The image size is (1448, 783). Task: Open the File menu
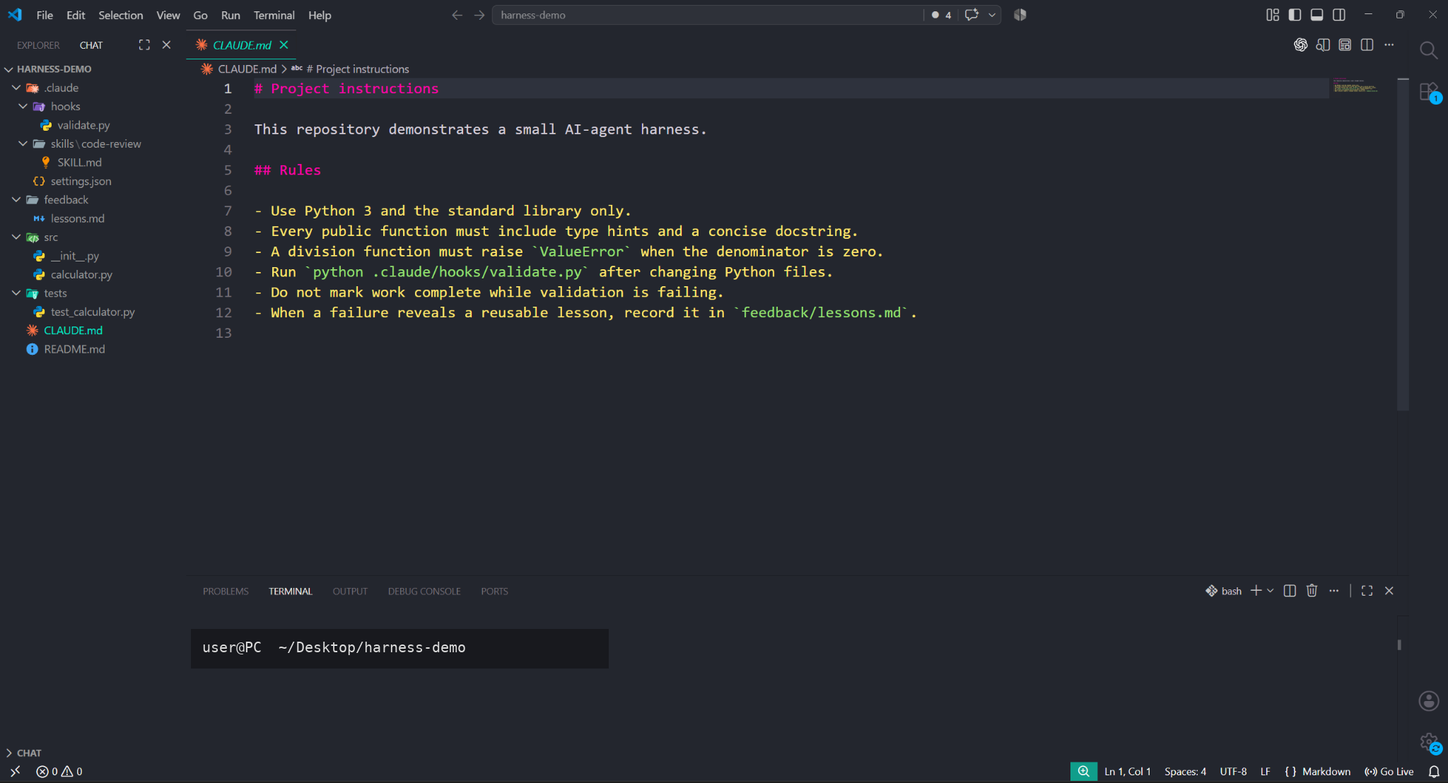(x=45, y=15)
